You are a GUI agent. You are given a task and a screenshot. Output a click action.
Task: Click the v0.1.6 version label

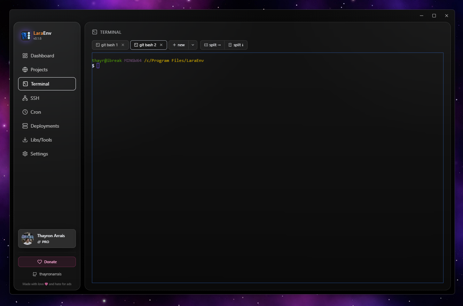tap(37, 39)
